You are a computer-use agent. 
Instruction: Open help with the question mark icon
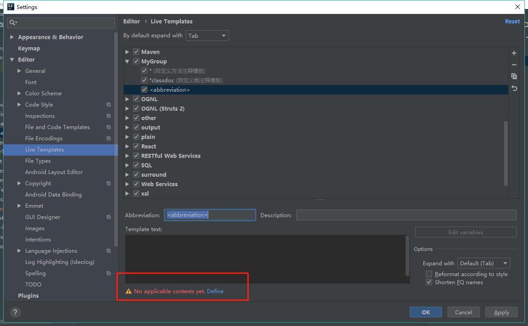point(15,312)
